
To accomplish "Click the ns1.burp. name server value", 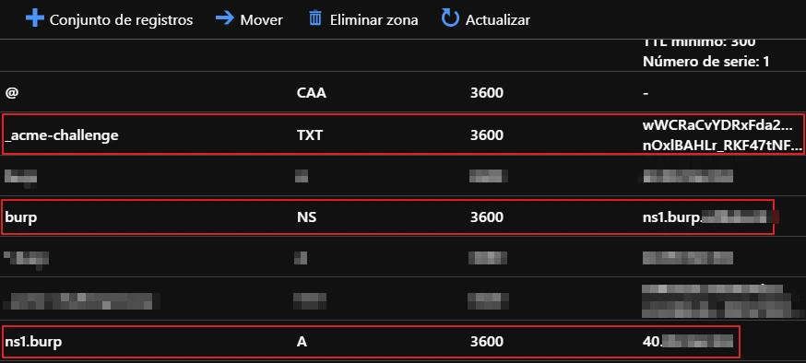I will click(706, 217).
